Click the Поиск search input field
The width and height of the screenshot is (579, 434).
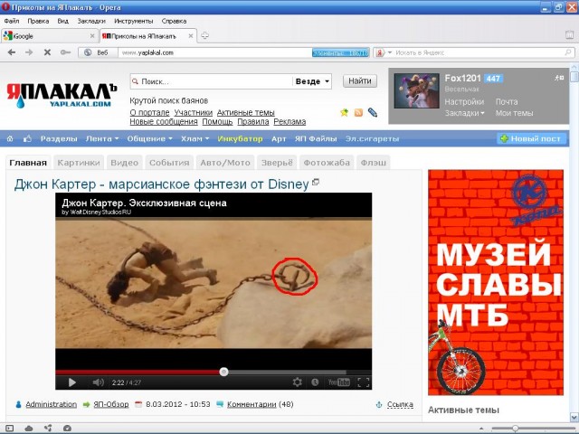click(x=210, y=81)
